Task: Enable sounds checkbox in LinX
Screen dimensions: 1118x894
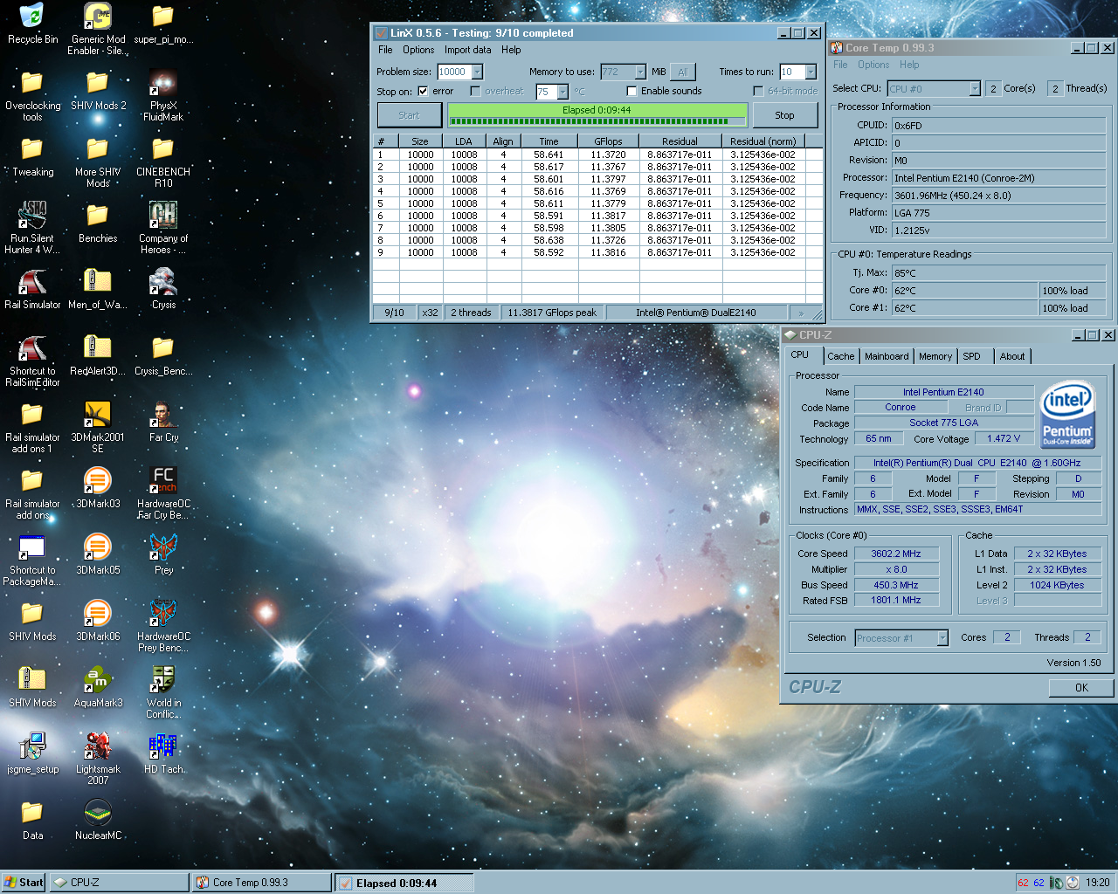Action: pyautogui.click(x=631, y=91)
